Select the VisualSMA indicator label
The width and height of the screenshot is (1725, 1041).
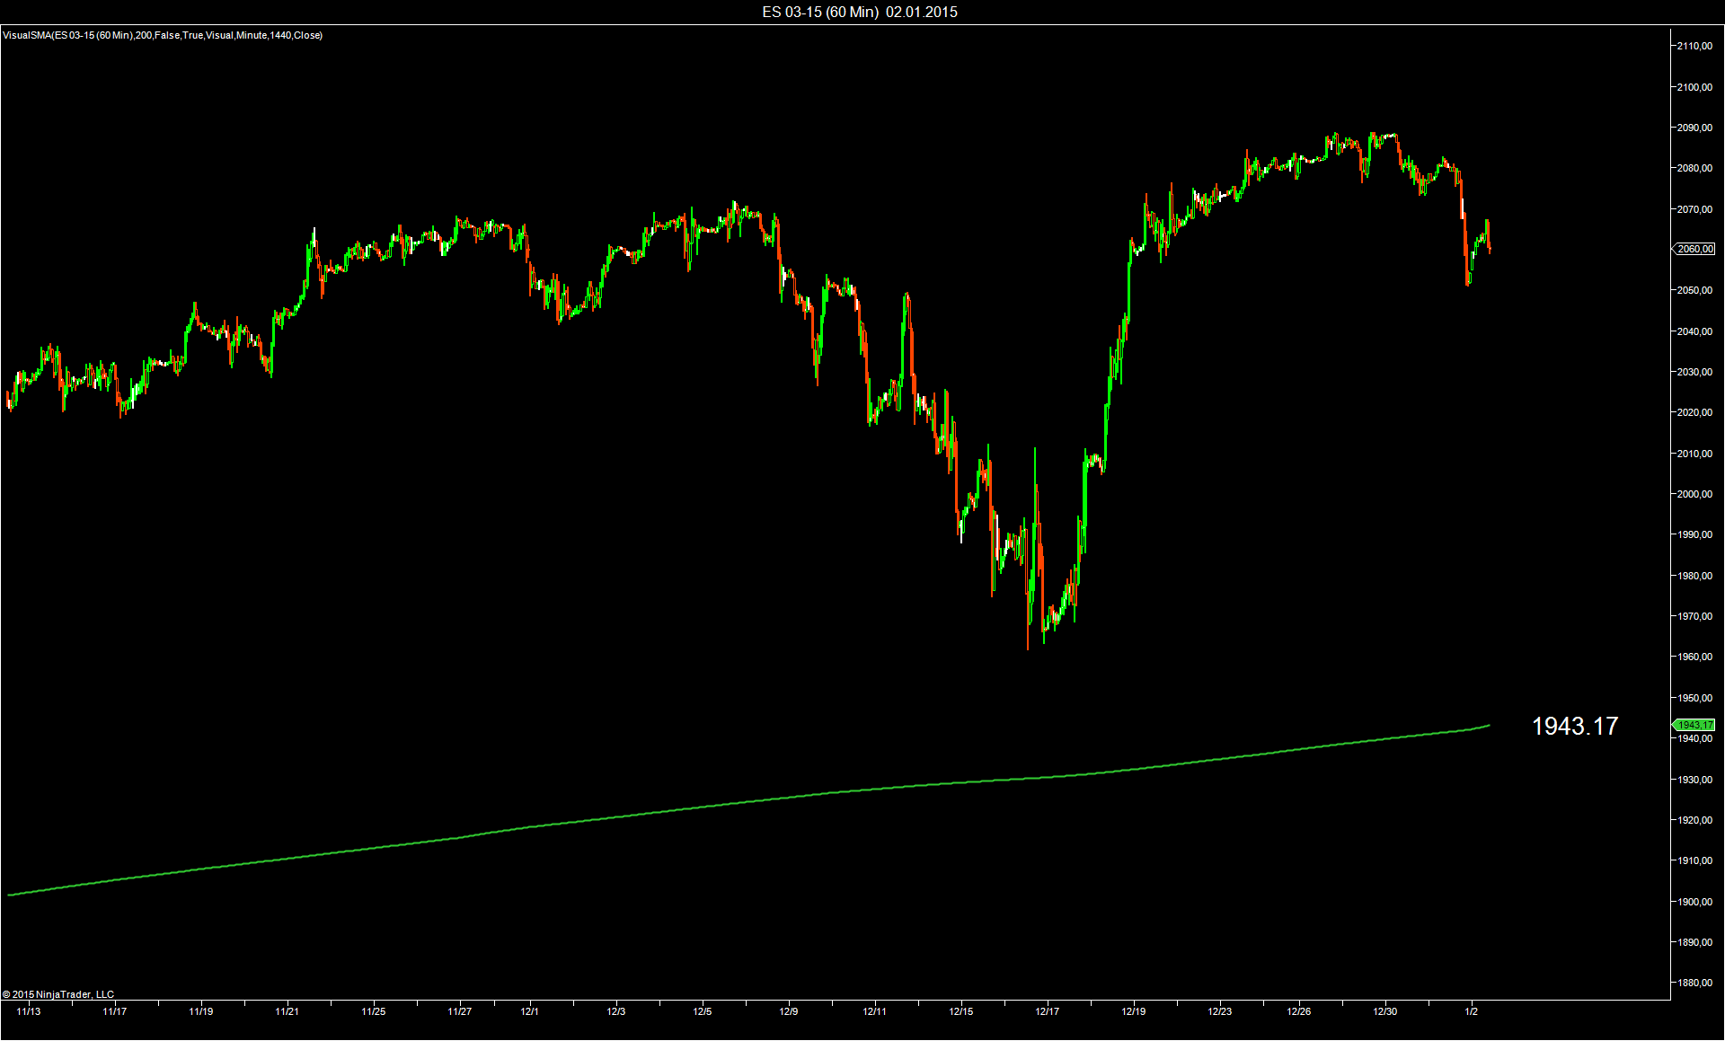coord(163,35)
